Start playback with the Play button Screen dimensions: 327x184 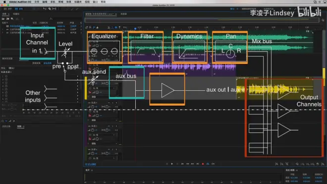(172, 164)
